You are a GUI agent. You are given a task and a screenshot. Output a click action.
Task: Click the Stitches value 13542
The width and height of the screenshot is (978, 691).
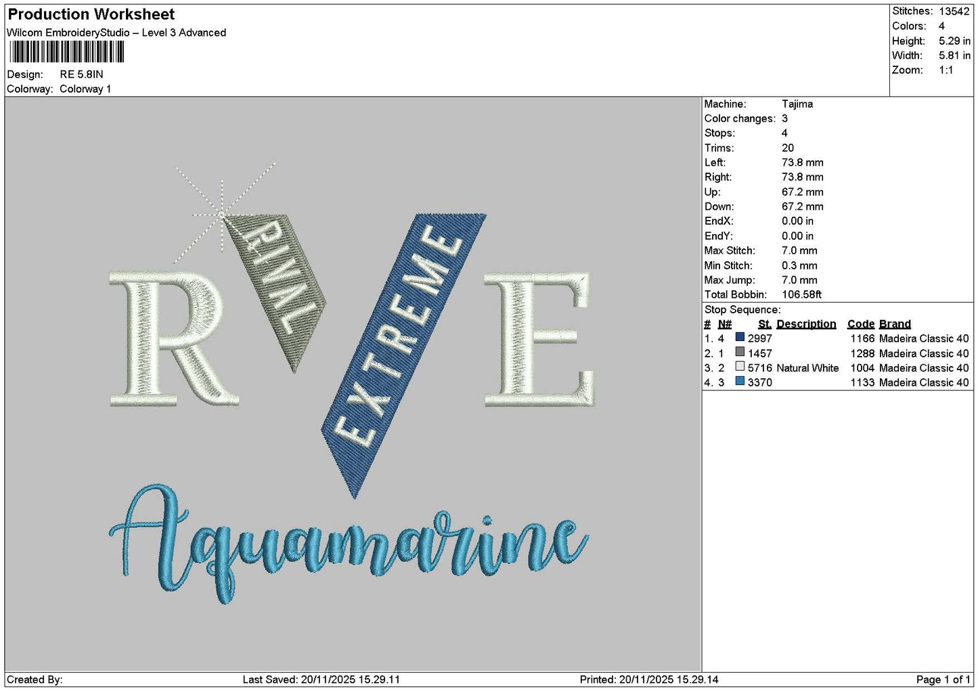[x=954, y=11]
